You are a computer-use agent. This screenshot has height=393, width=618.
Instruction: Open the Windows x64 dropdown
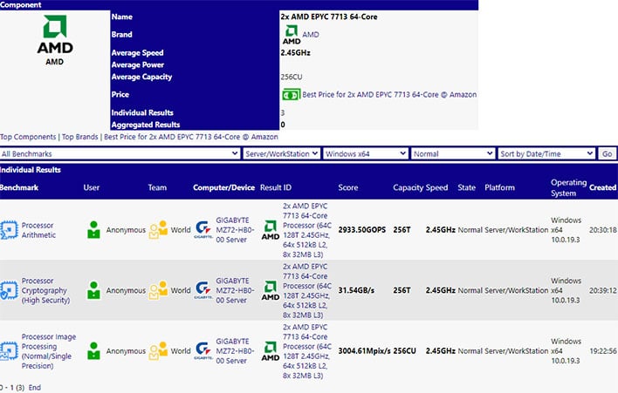tap(366, 154)
